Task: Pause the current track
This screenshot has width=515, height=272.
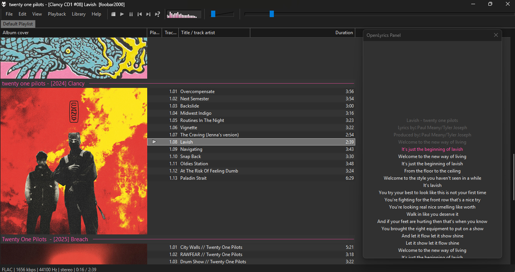Action: click(131, 14)
